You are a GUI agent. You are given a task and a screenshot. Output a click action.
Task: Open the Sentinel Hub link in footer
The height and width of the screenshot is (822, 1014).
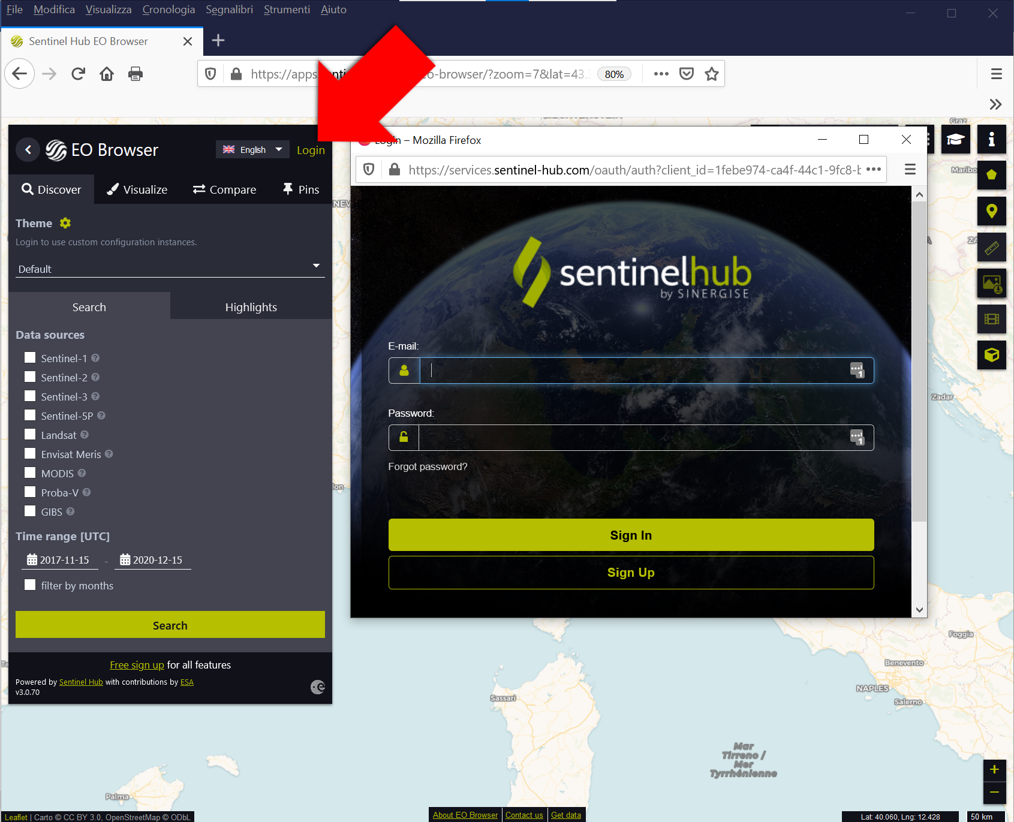(x=81, y=682)
